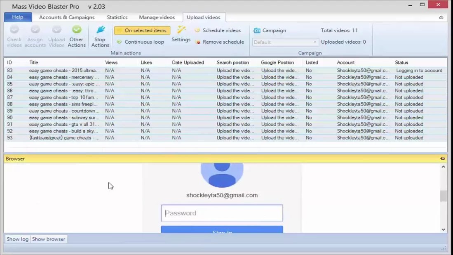Click the Password input field
Screen dimensions: 453x255
222,213
